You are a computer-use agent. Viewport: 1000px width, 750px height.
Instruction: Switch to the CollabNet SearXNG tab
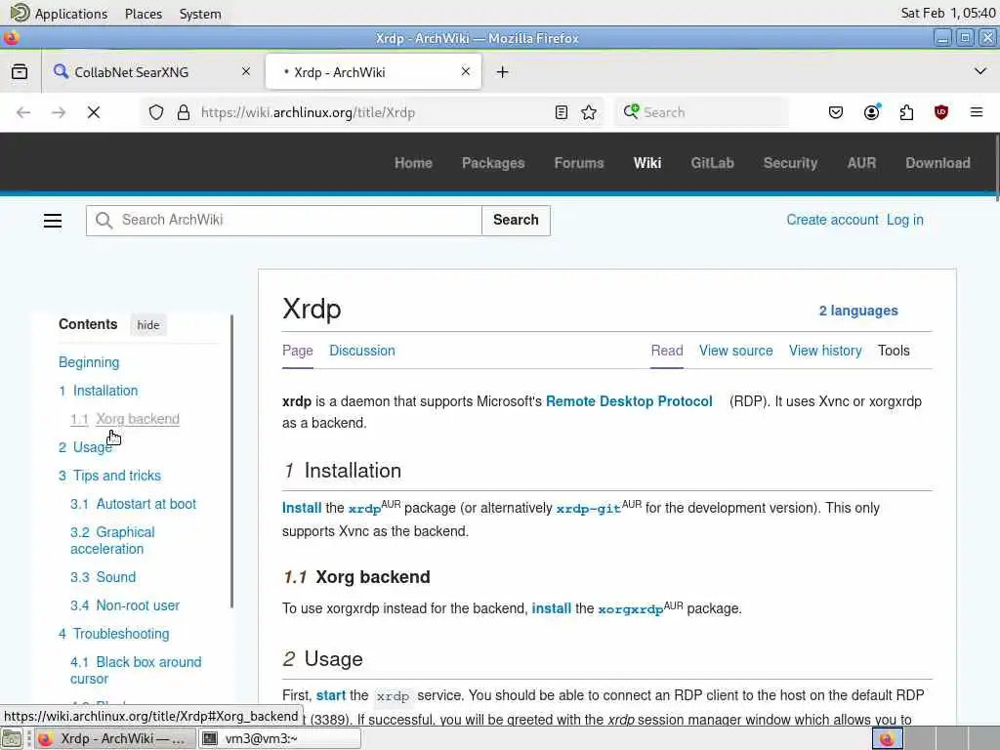(x=153, y=72)
